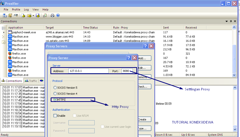240x137 pixels.
Task: Open the File menu
Action: pyautogui.click(x=6, y=10)
